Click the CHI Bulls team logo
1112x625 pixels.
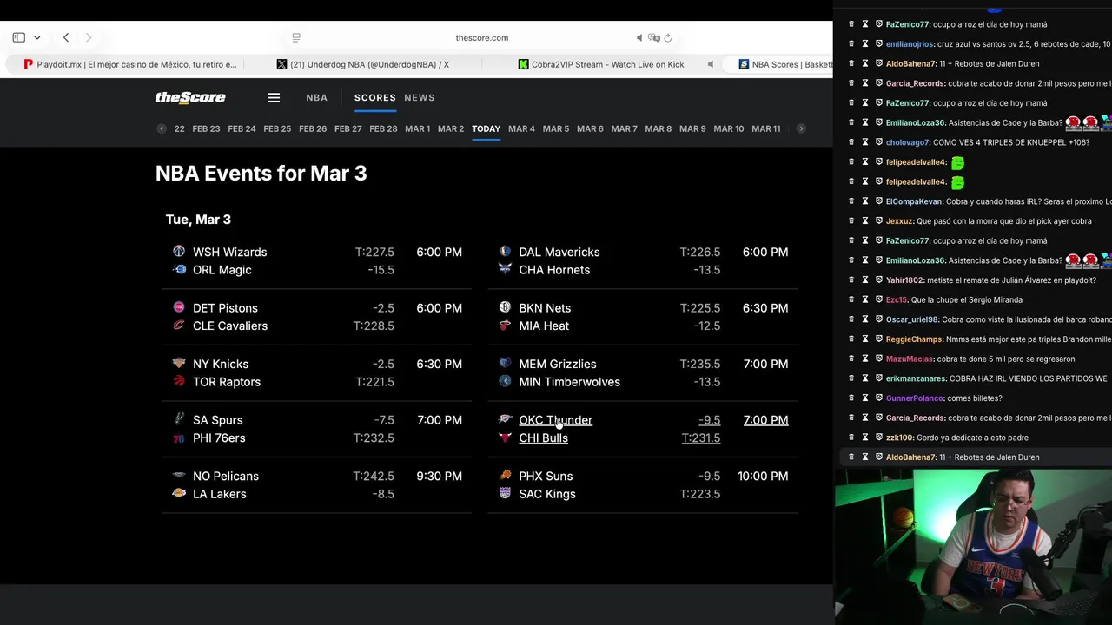[x=506, y=437]
